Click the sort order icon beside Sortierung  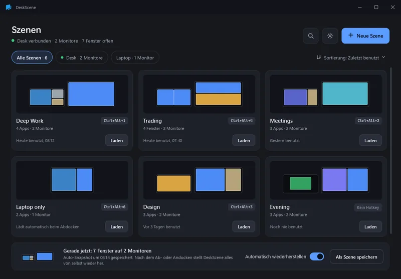pyautogui.click(x=319, y=58)
